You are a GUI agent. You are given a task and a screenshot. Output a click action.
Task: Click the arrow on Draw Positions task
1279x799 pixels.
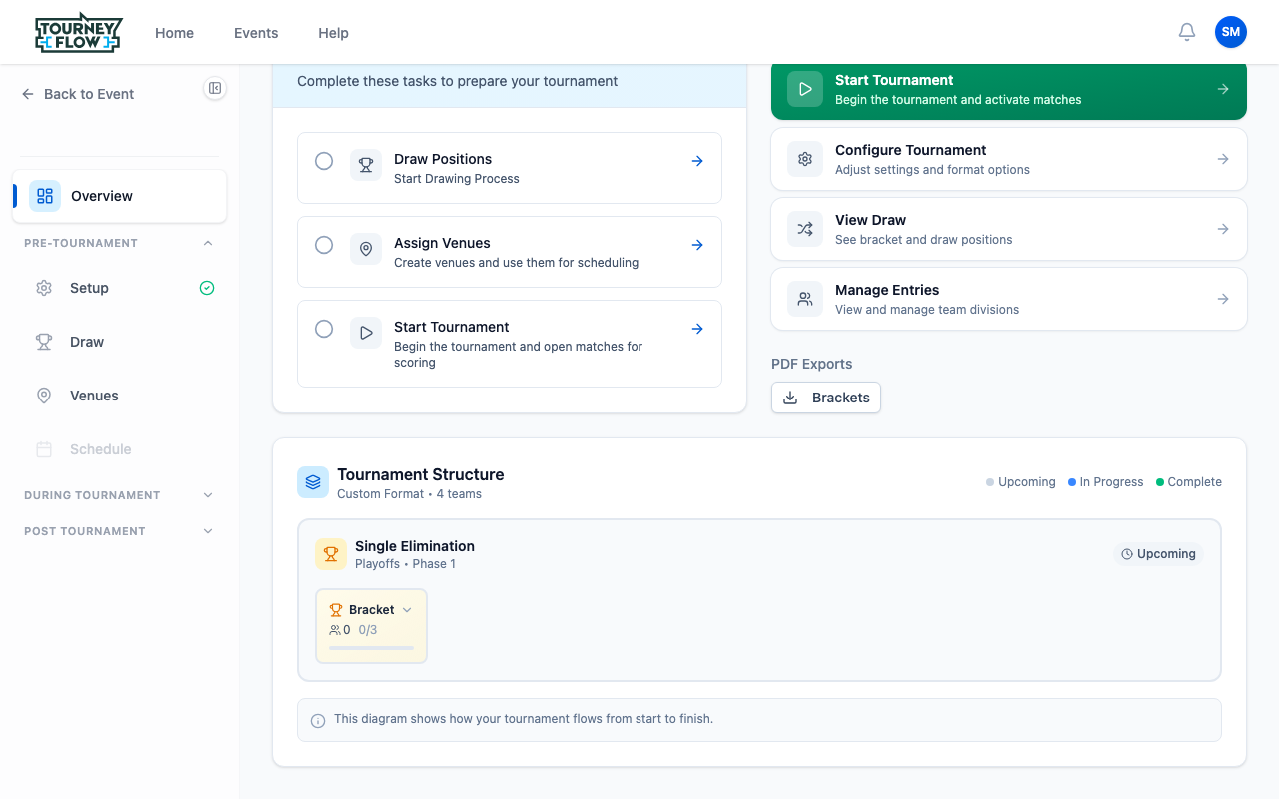697,161
